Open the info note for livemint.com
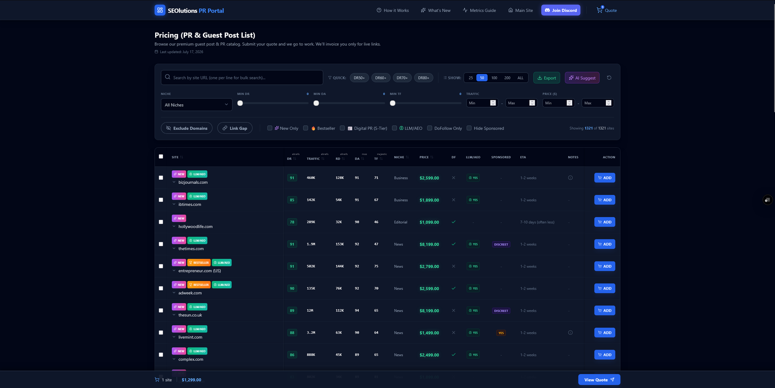Viewport: 775px width, 388px height. coord(570,333)
